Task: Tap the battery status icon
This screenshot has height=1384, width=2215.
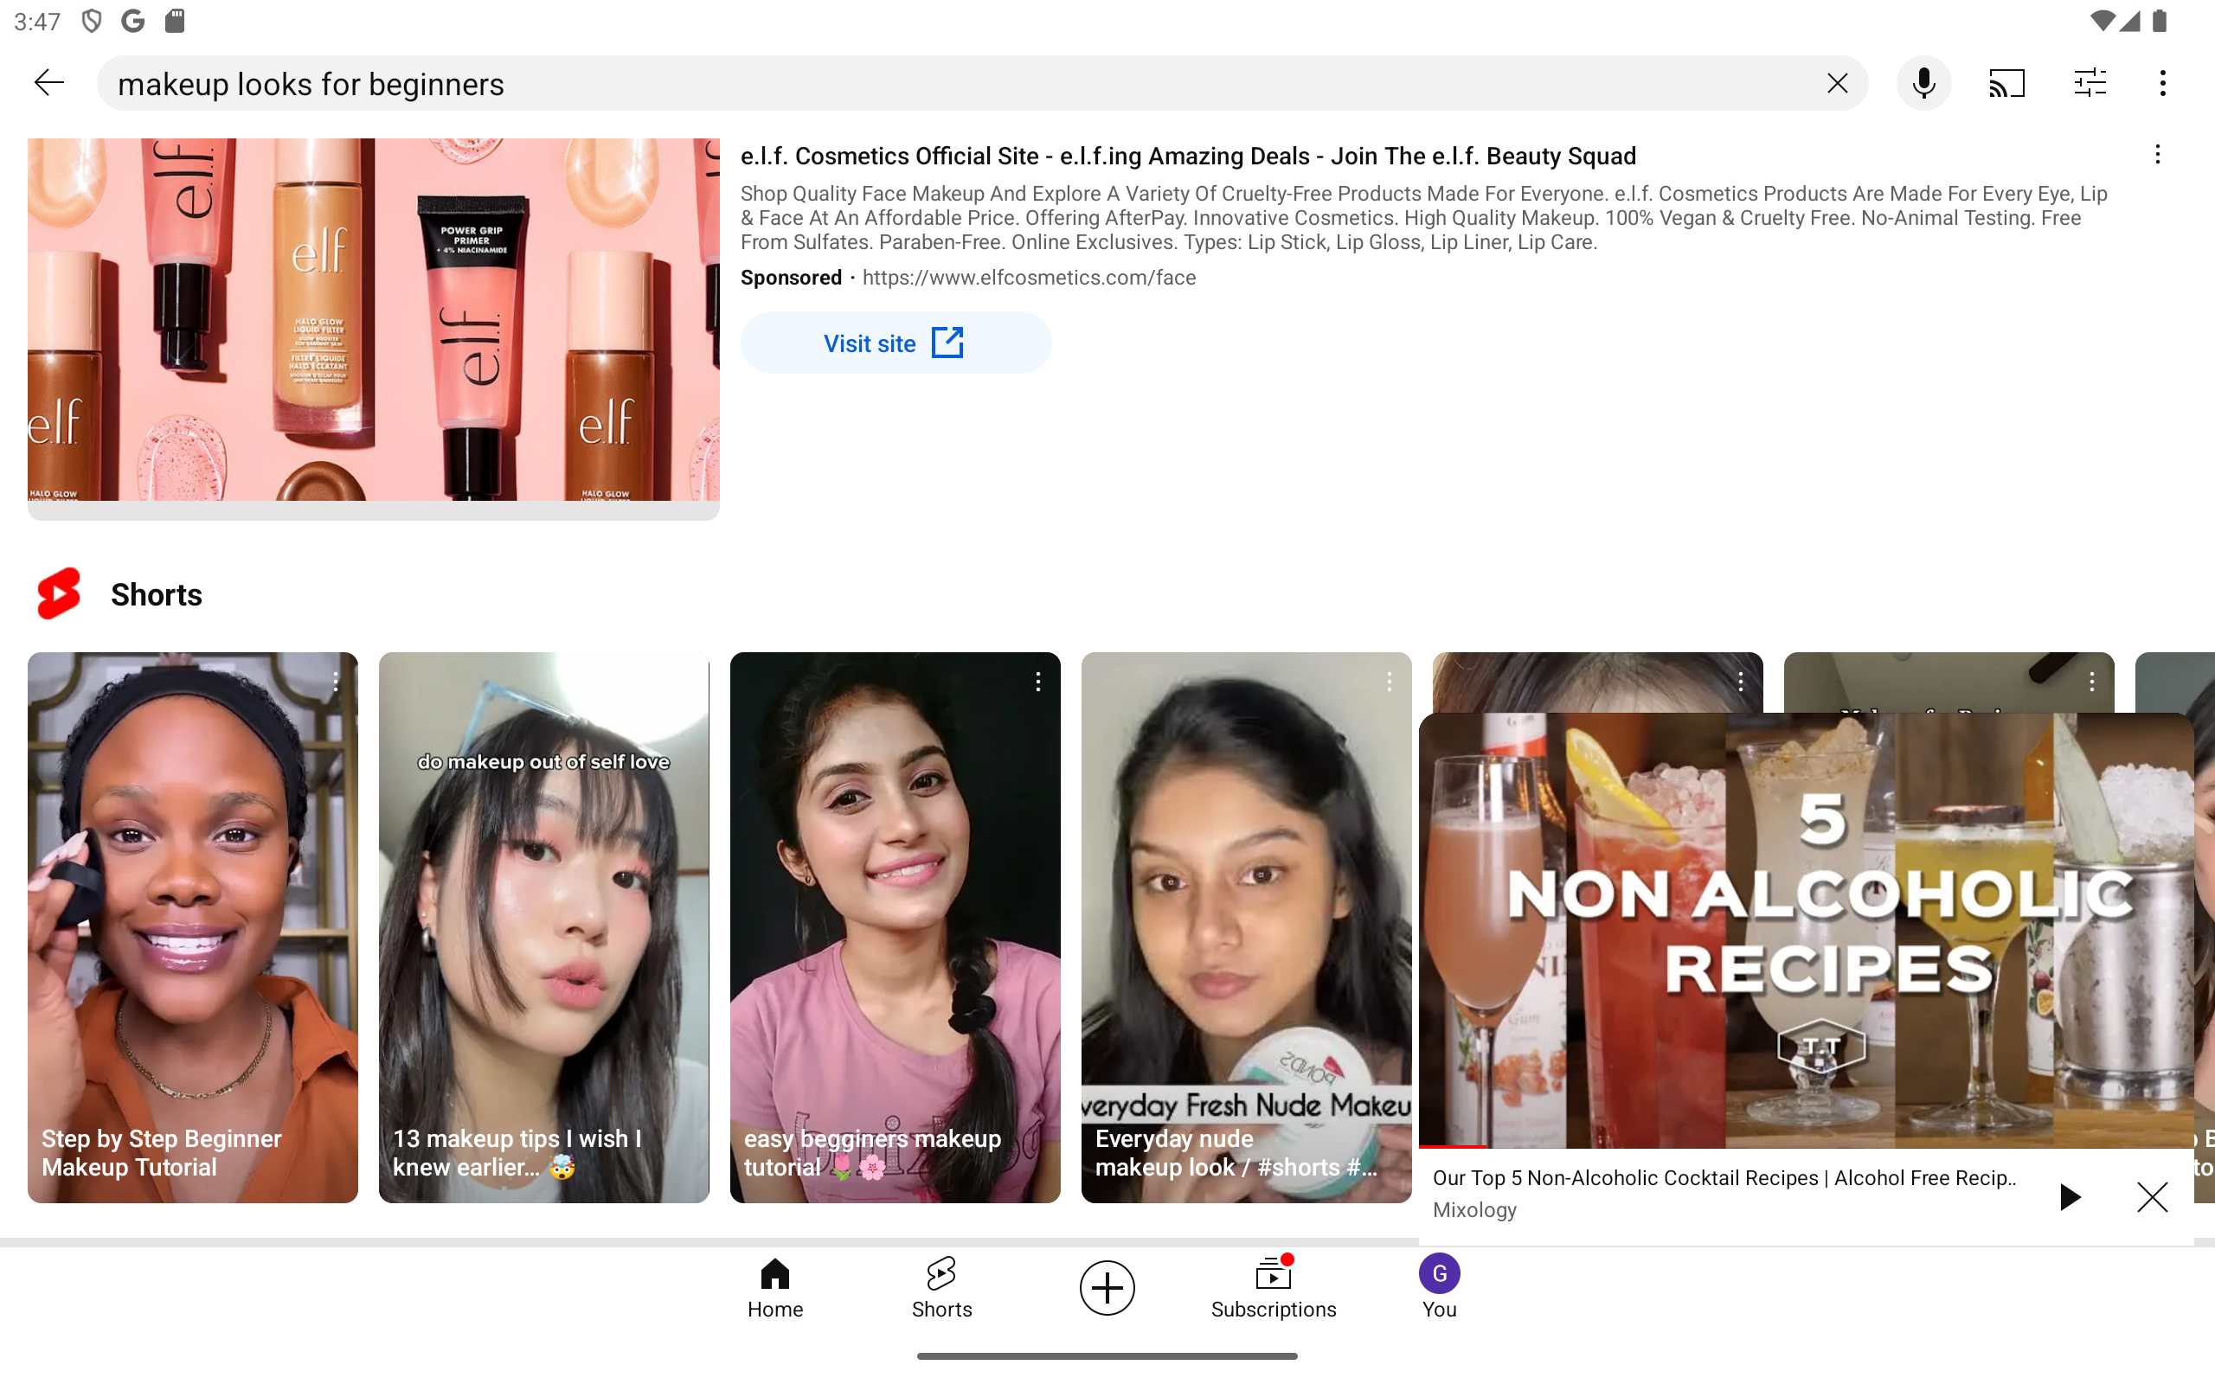Action: (x=2160, y=20)
